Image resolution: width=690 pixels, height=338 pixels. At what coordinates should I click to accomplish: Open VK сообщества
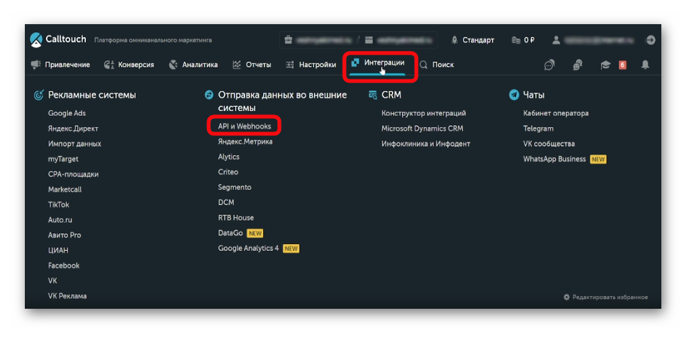(x=549, y=144)
